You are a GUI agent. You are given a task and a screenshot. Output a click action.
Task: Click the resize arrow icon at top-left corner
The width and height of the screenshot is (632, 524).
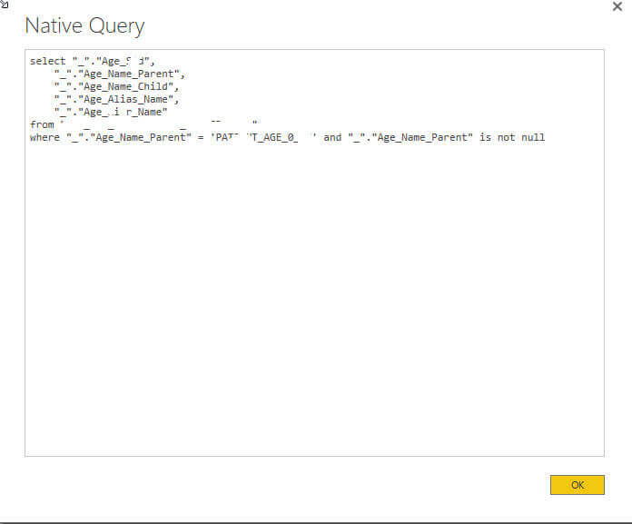coord(4,4)
